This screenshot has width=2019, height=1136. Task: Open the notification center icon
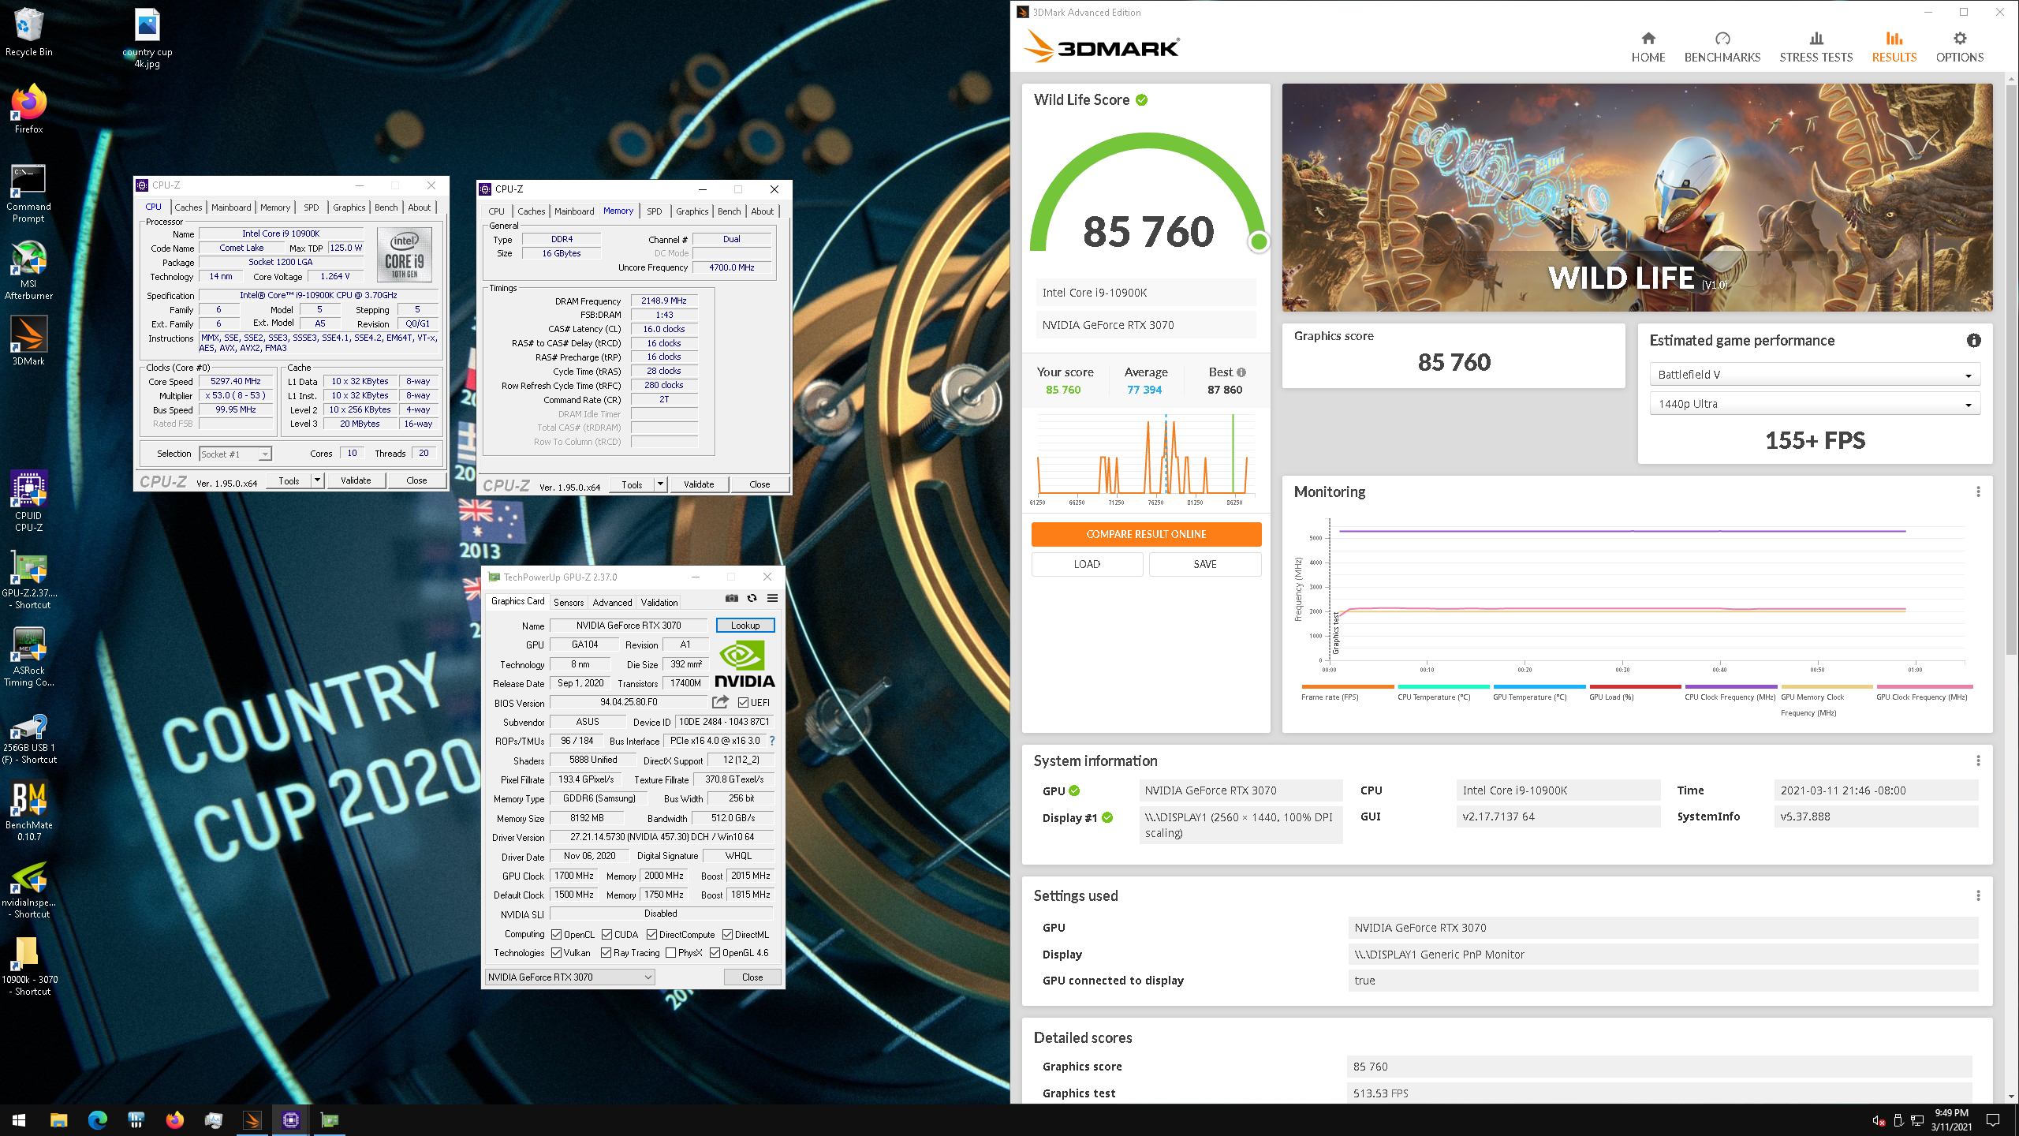pyautogui.click(x=1993, y=1120)
